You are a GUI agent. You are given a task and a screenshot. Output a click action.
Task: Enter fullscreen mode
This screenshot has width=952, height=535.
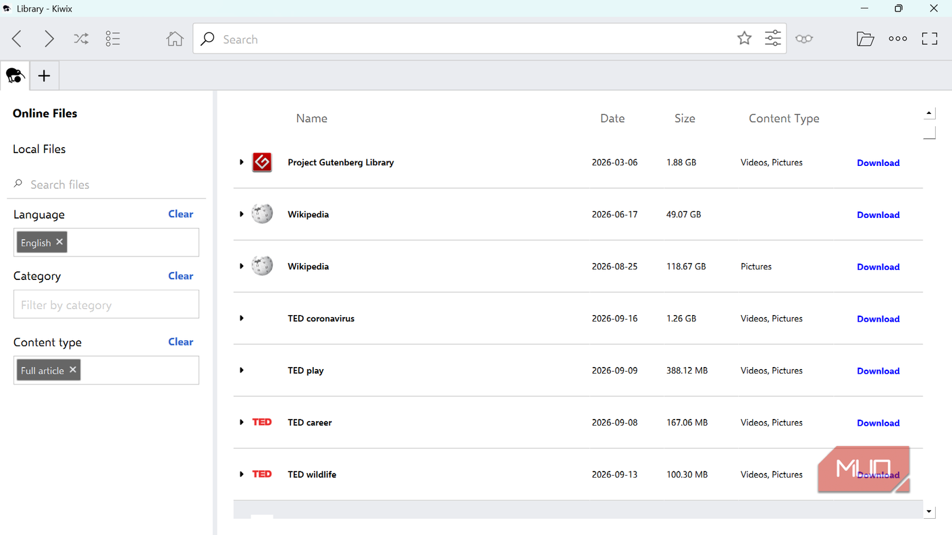[x=930, y=39]
